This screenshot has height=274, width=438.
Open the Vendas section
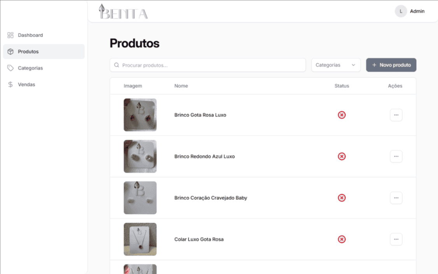click(26, 84)
